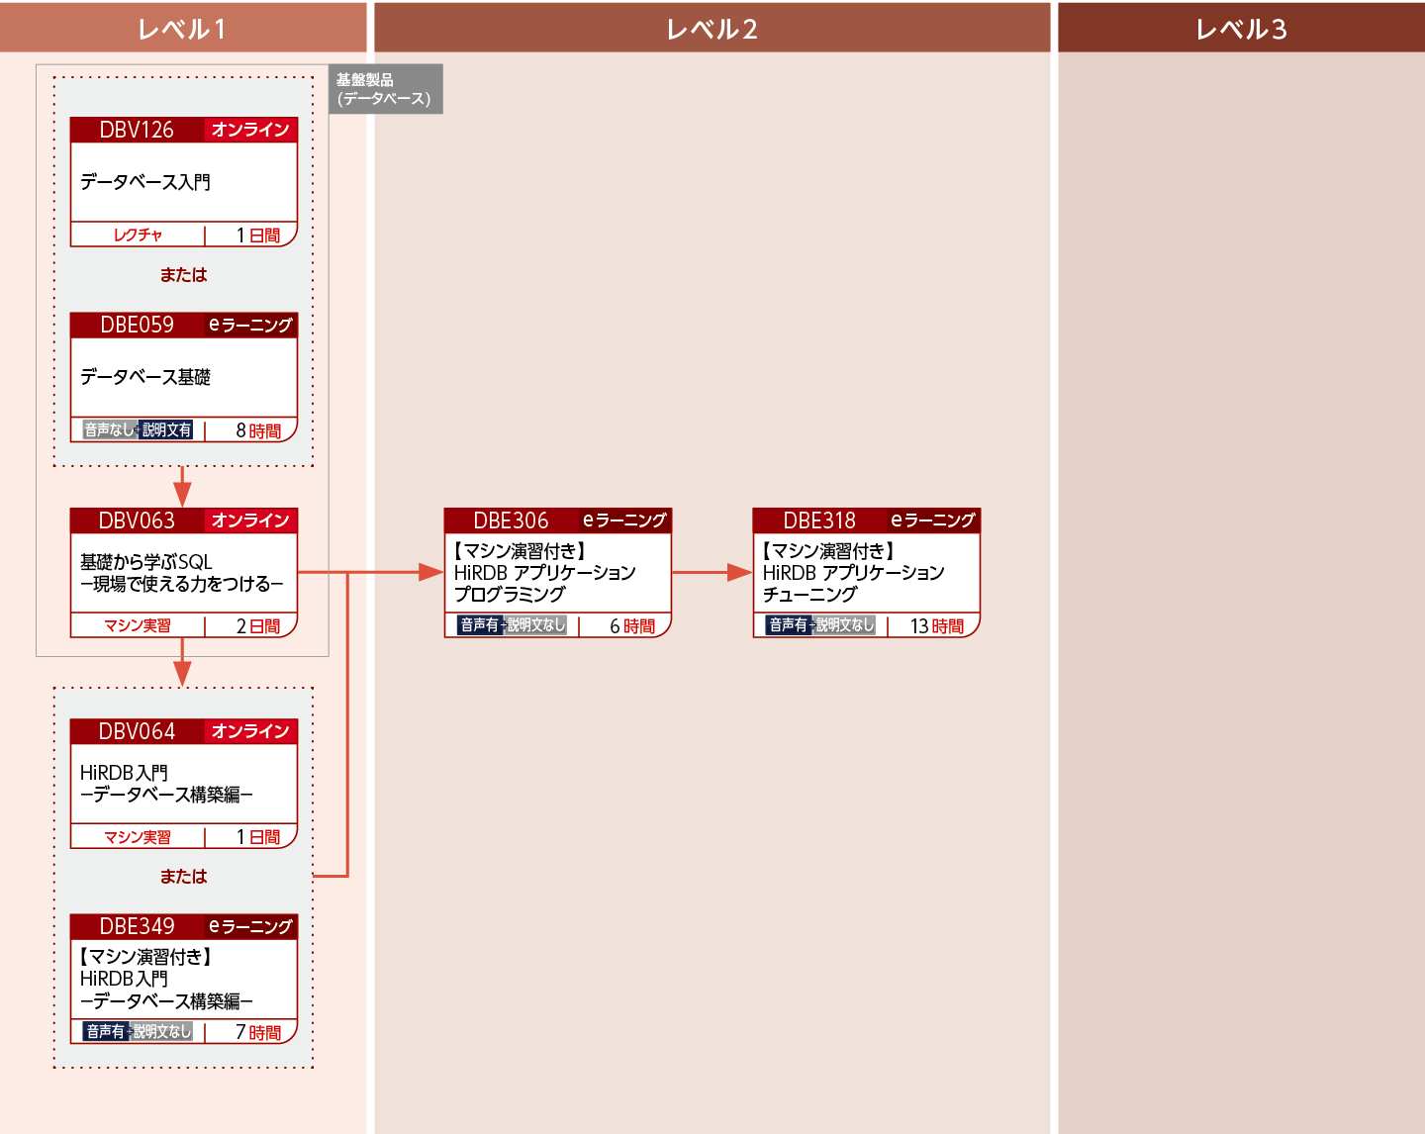
Task: Open the DBV064 HiRDB入門 online course card
Action: [184, 784]
